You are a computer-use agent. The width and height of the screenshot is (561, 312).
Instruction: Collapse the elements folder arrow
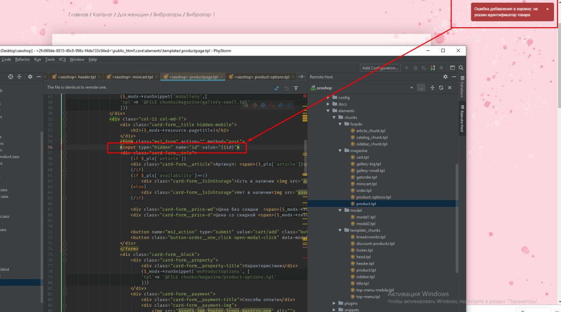(x=328, y=111)
